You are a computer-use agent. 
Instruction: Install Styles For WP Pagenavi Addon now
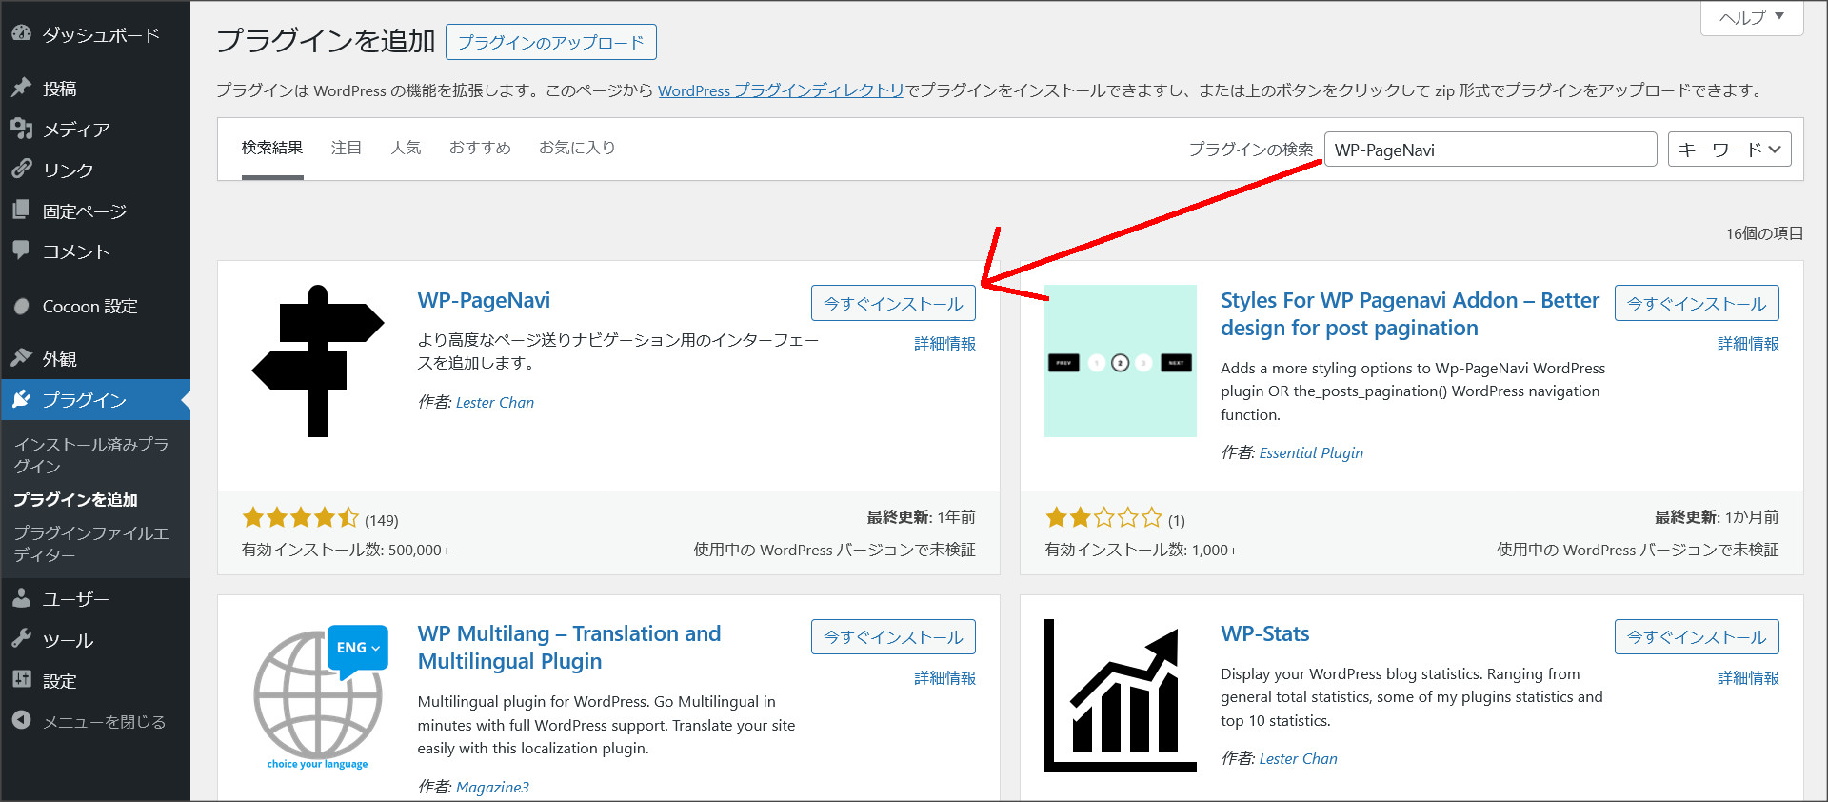pos(1697,303)
